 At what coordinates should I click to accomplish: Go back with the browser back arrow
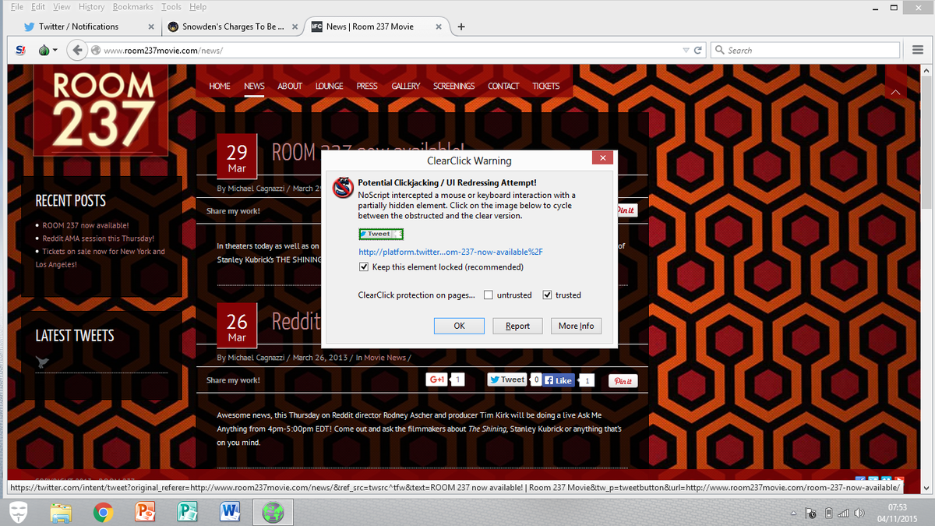click(77, 50)
